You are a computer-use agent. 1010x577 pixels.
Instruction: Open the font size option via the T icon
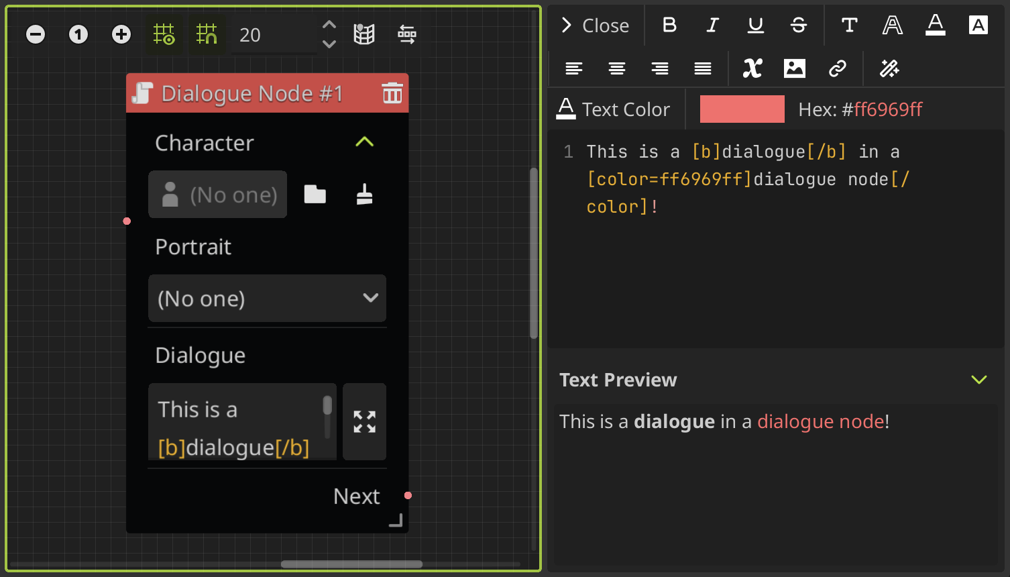[x=848, y=25]
